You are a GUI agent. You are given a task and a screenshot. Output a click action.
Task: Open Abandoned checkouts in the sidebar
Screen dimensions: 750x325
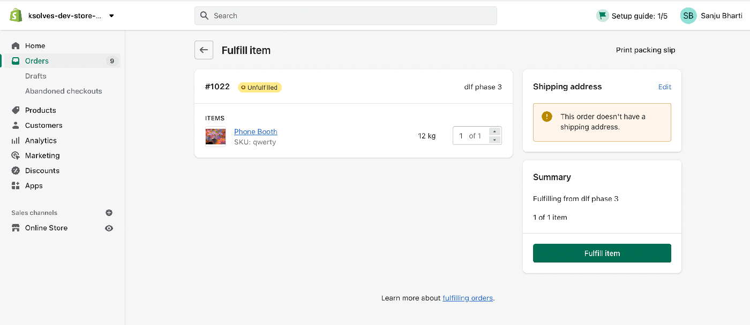(x=63, y=91)
